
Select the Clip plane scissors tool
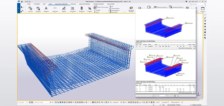(x=46, y=9)
